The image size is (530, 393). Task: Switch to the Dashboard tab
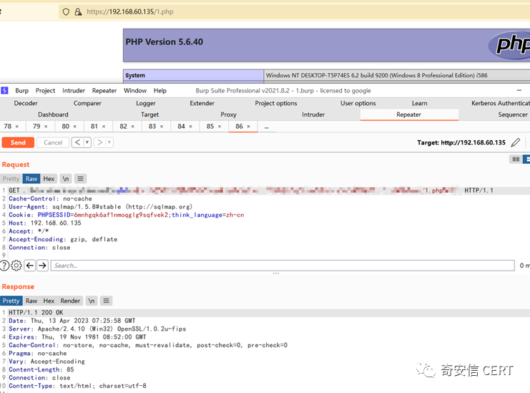point(53,115)
